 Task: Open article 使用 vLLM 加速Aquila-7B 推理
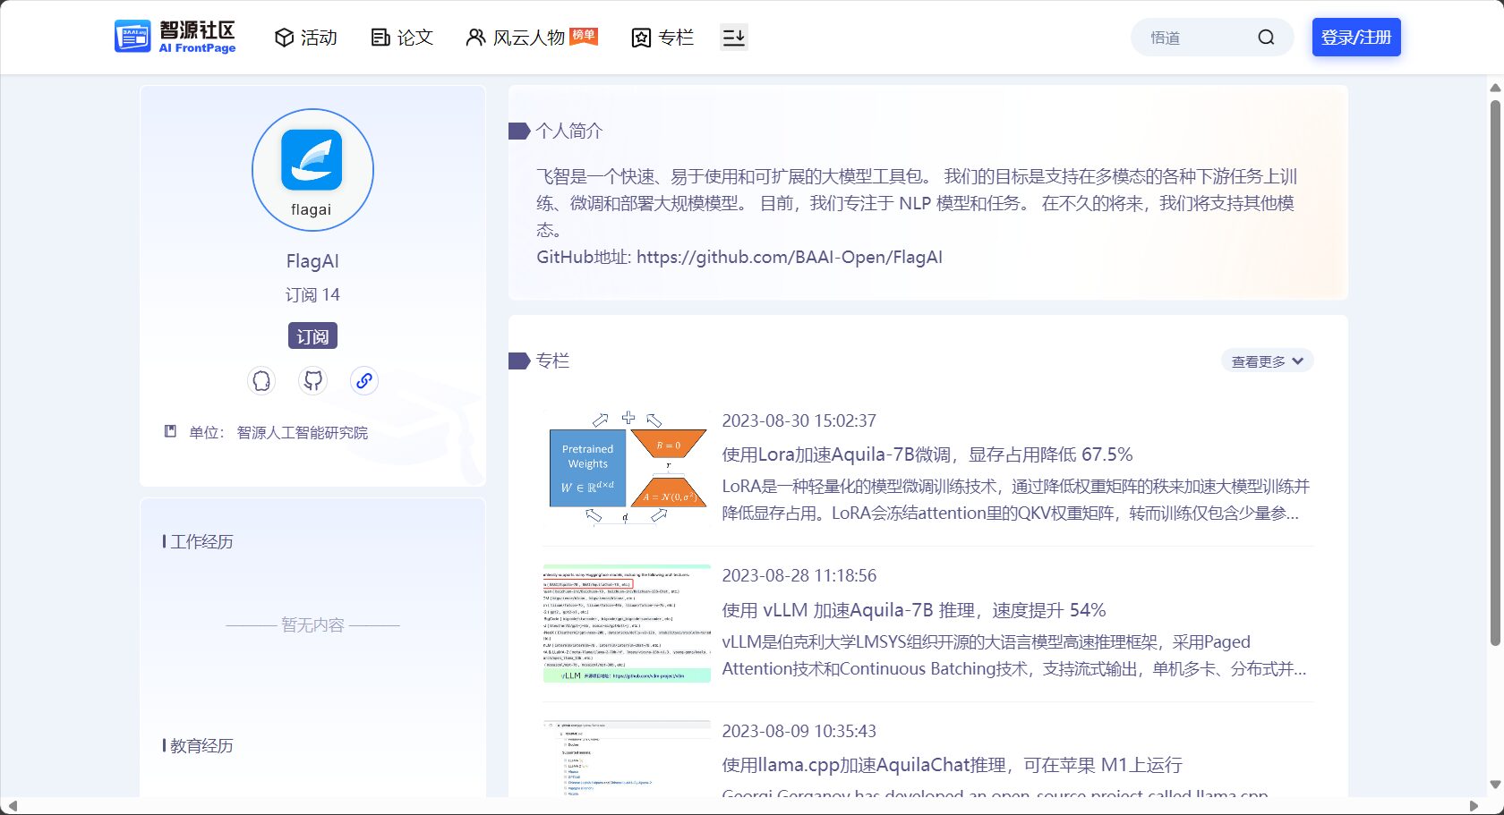[914, 610]
